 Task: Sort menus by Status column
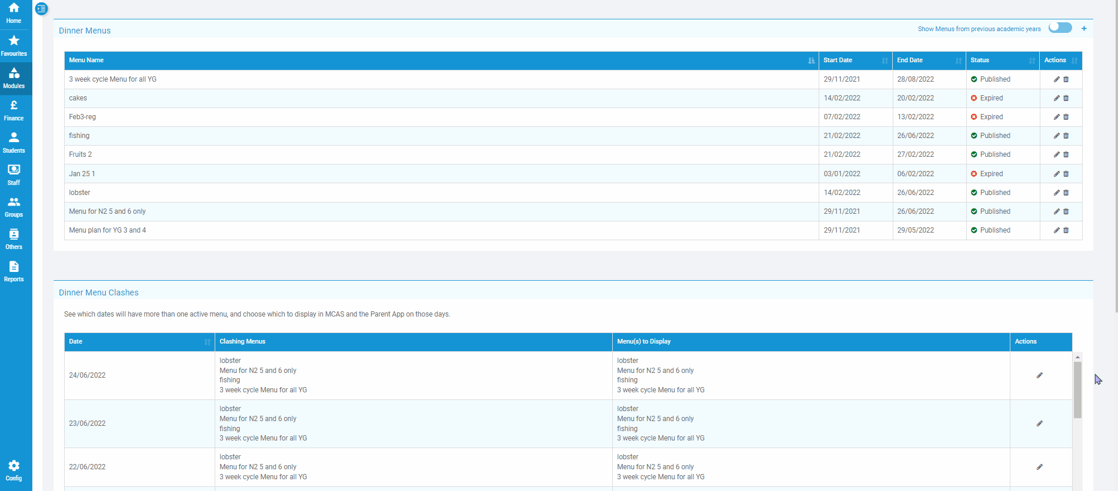click(x=1032, y=60)
